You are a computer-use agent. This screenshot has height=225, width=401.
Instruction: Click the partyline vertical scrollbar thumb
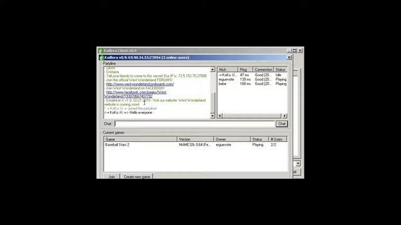coord(212,102)
